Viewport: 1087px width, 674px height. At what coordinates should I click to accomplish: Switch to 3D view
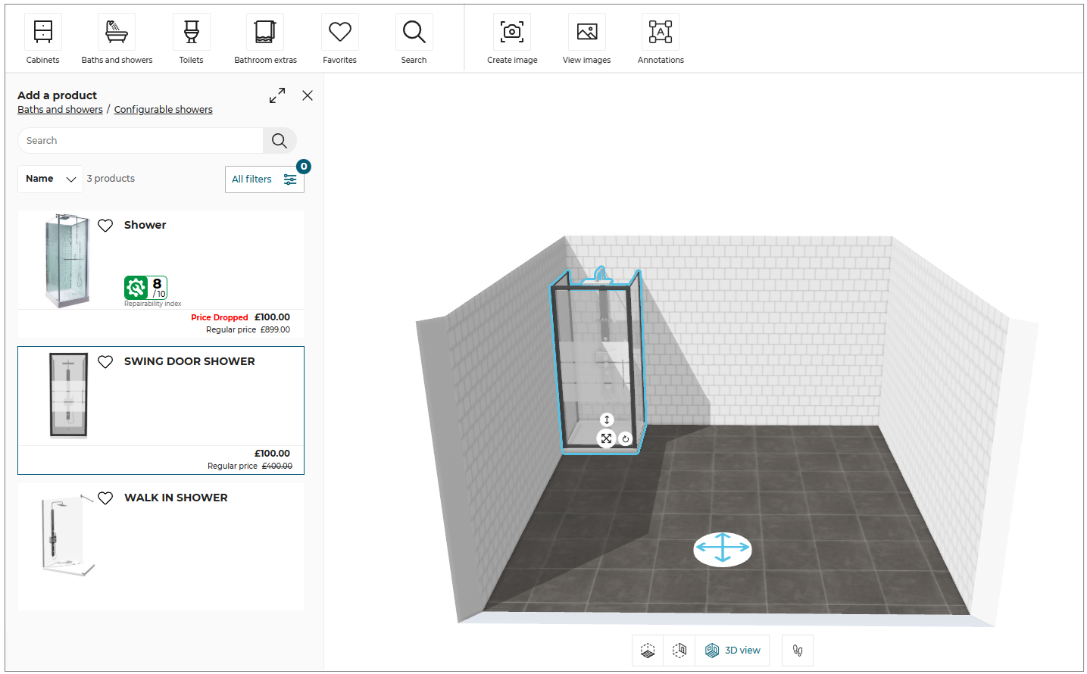click(732, 651)
